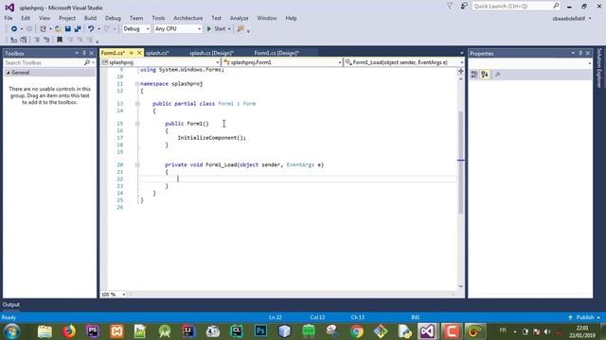
Task: Open the Solution Explorer side tab
Action: pos(599,68)
